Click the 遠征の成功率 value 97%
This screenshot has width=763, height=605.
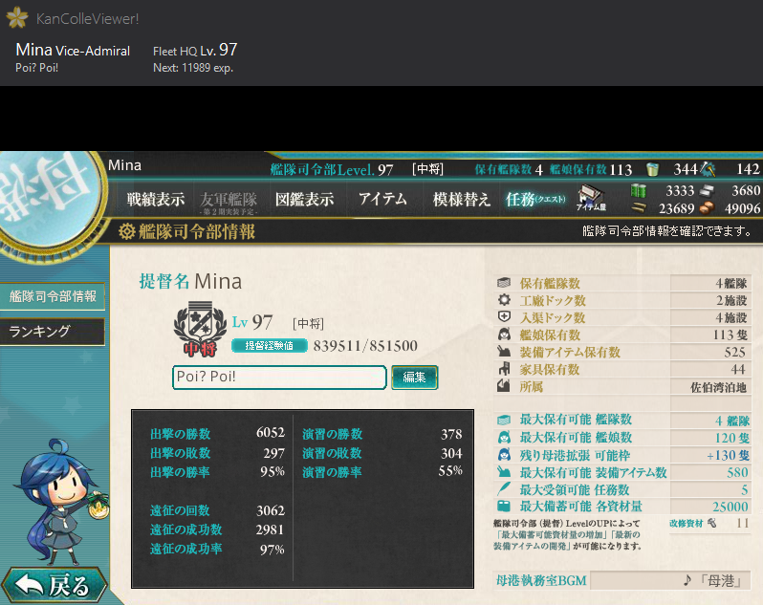pyautogui.click(x=272, y=550)
